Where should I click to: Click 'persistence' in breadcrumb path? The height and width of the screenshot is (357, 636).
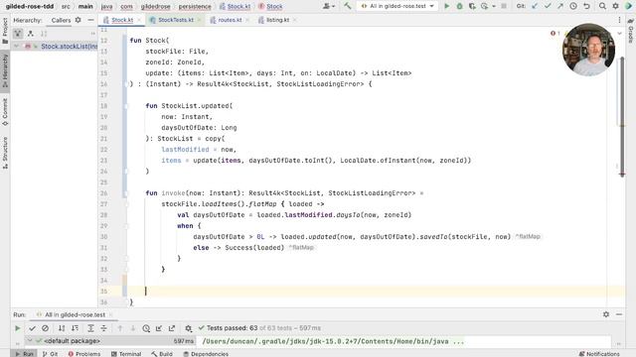(195, 7)
